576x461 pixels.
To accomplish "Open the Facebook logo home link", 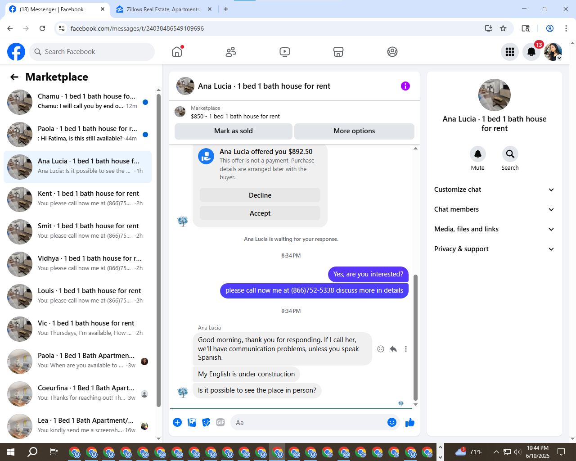I will pos(16,52).
